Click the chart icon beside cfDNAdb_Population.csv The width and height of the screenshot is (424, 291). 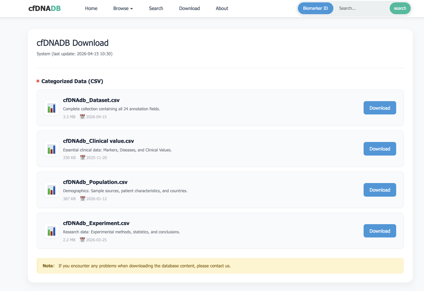pyautogui.click(x=52, y=190)
